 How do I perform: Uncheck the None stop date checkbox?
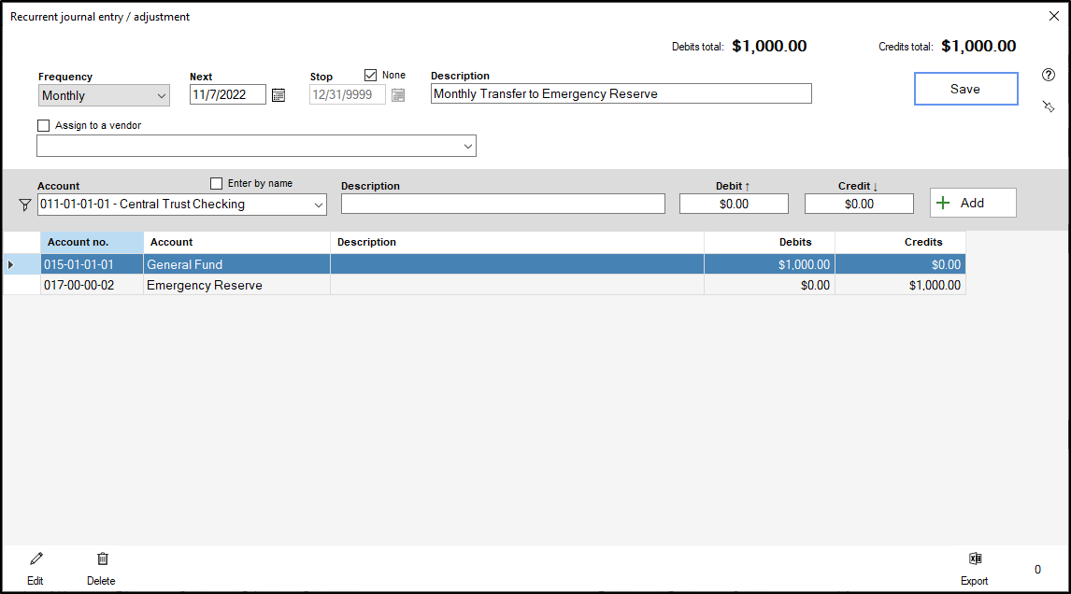(371, 75)
